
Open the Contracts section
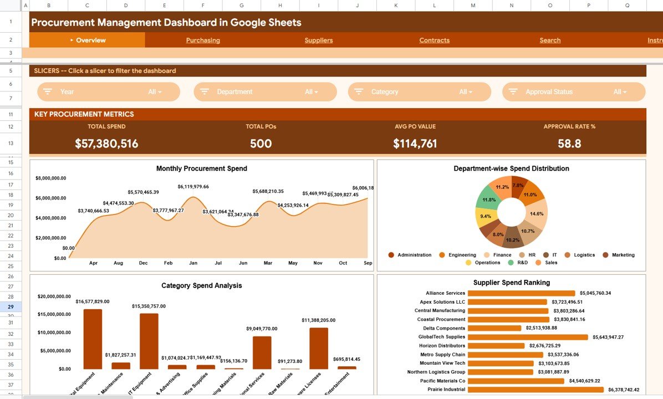tap(434, 40)
